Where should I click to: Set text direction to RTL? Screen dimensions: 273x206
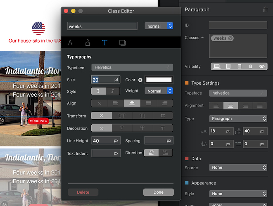point(166,153)
